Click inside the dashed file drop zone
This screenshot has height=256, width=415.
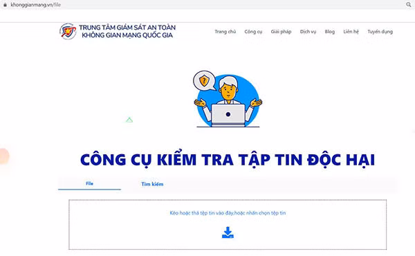[228, 224]
